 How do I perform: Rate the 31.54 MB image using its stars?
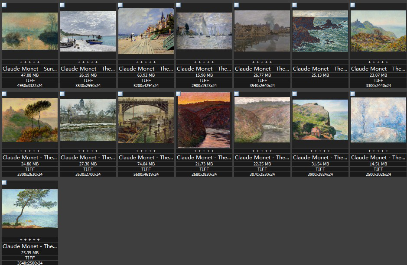point(320,151)
